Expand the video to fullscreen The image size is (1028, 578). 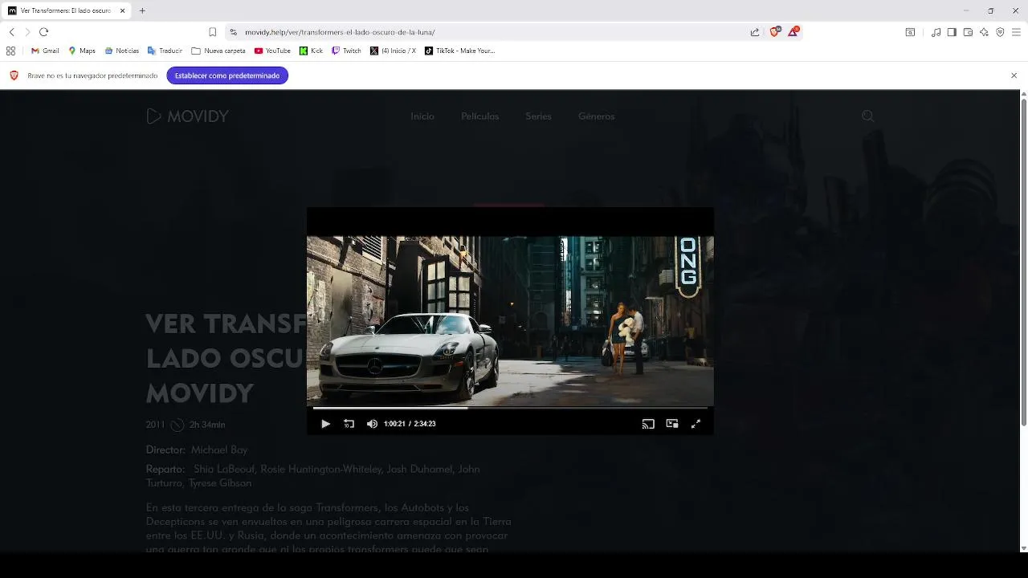(696, 424)
